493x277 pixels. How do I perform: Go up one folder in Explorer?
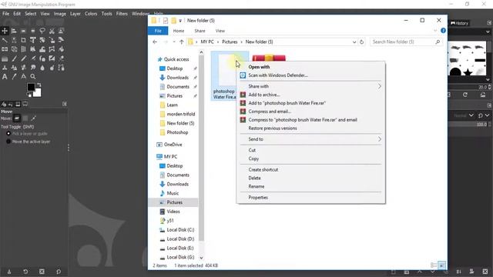pyautogui.click(x=182, y=42)
